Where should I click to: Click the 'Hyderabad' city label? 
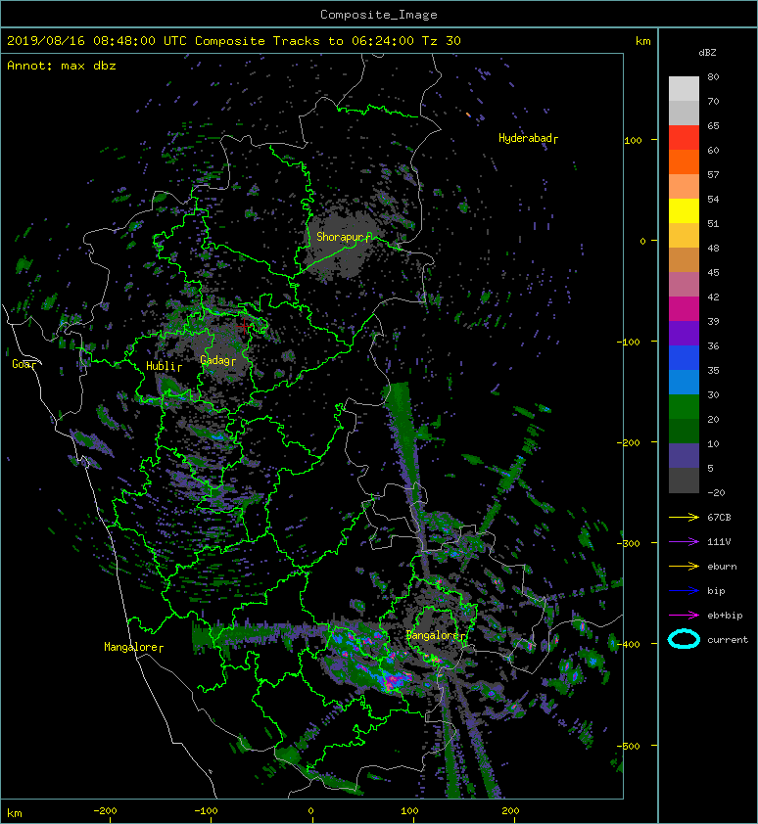(x=525, y=138)
